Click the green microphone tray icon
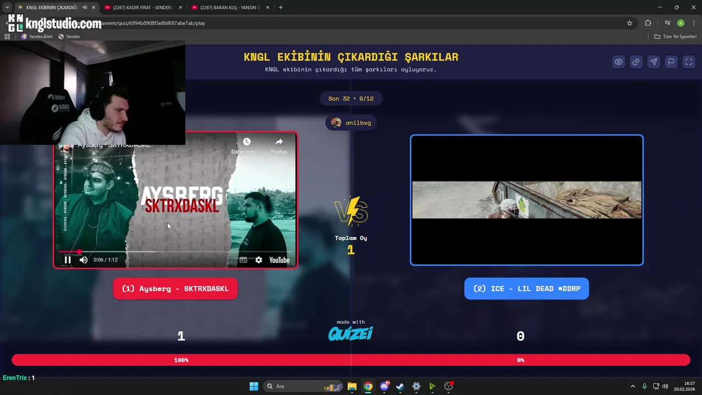 644,386
